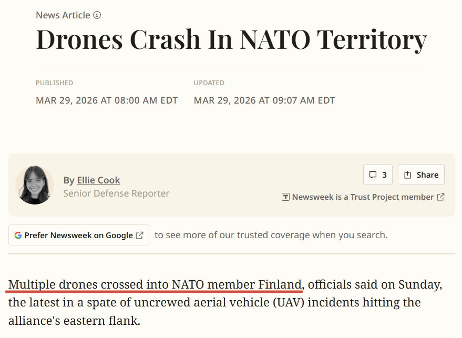Image resolution: width=462 pixels, height=338 pixels.
Task: Click the underlined sentence about Finland drones
Action: click(156, 284)
